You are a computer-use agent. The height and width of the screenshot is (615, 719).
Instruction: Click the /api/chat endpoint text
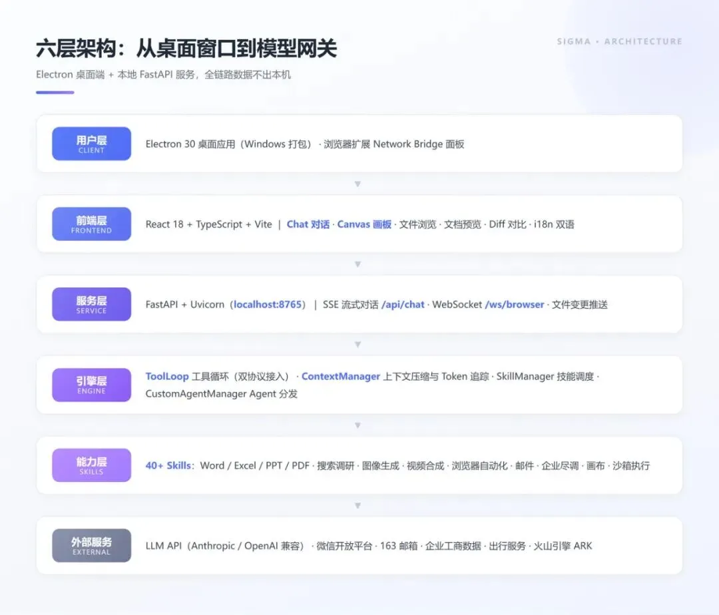pyautogui.click(x=403, y=304)
